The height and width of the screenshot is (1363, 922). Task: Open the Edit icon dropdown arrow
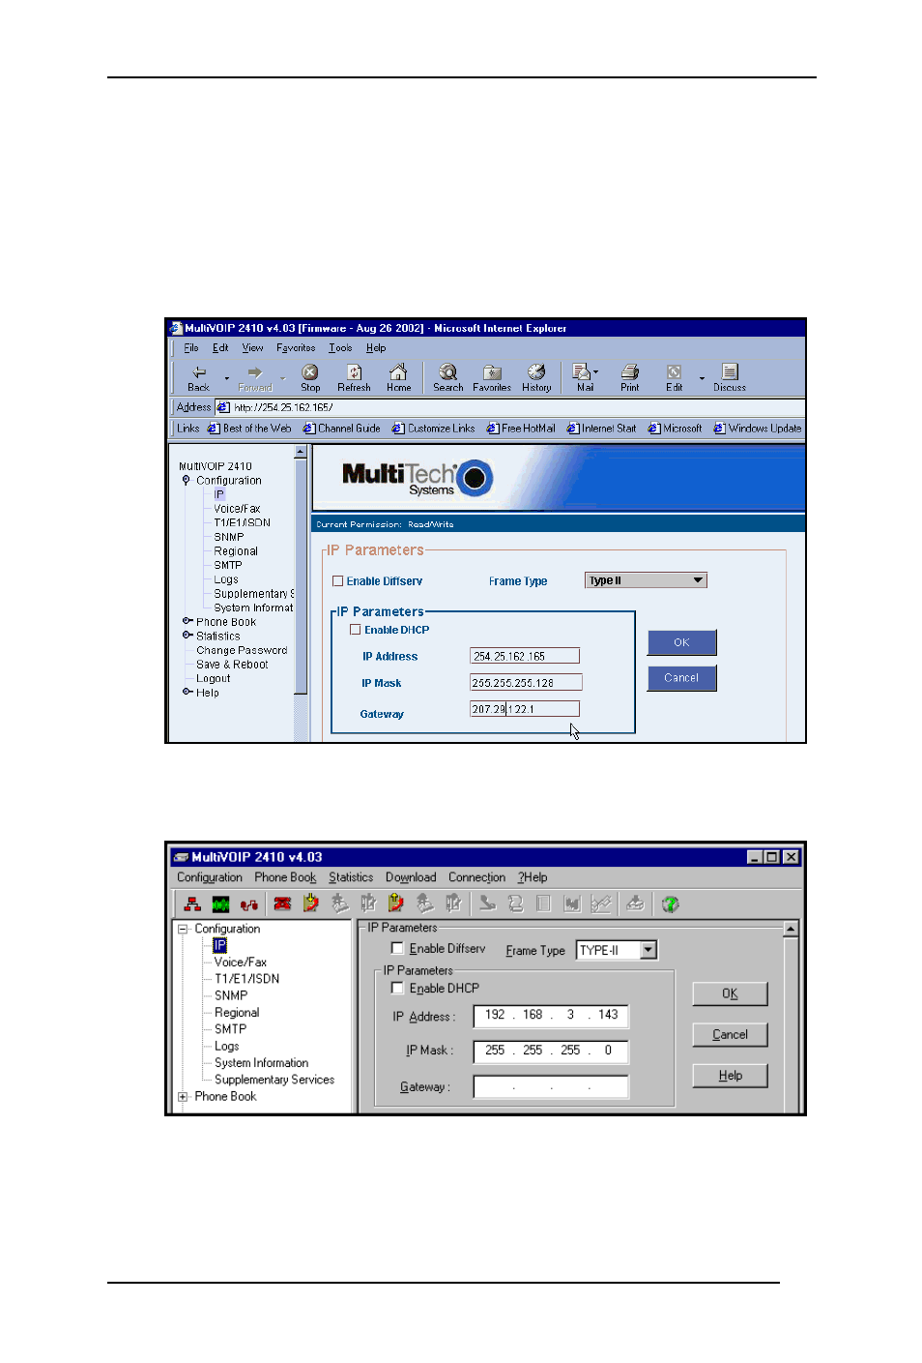pyautogui.click(x=702, y=378)
